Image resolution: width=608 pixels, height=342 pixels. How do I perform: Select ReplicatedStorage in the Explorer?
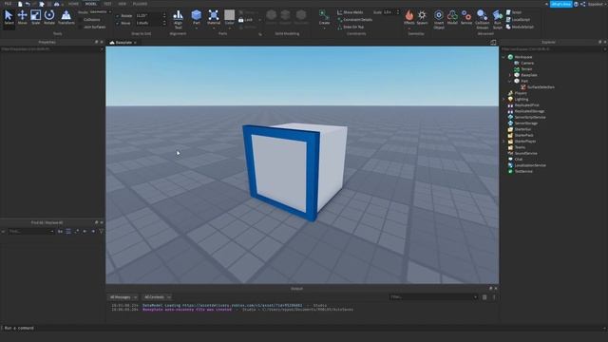[529, 111]
